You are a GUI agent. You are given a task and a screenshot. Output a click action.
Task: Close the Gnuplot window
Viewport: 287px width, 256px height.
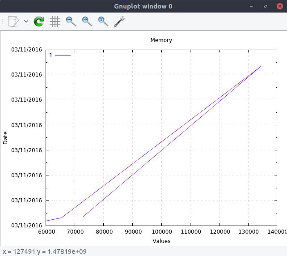click(x=280, y=6)
